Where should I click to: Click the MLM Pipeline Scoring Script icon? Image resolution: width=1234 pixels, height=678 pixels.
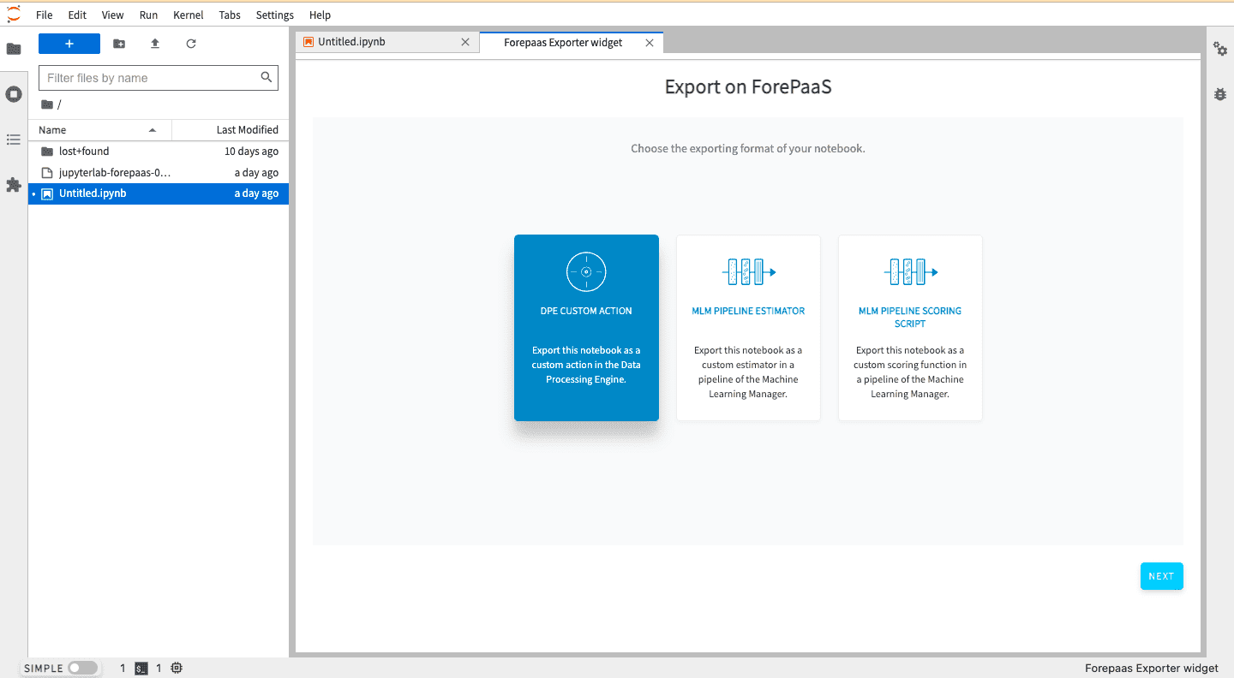tap(911, 272)
